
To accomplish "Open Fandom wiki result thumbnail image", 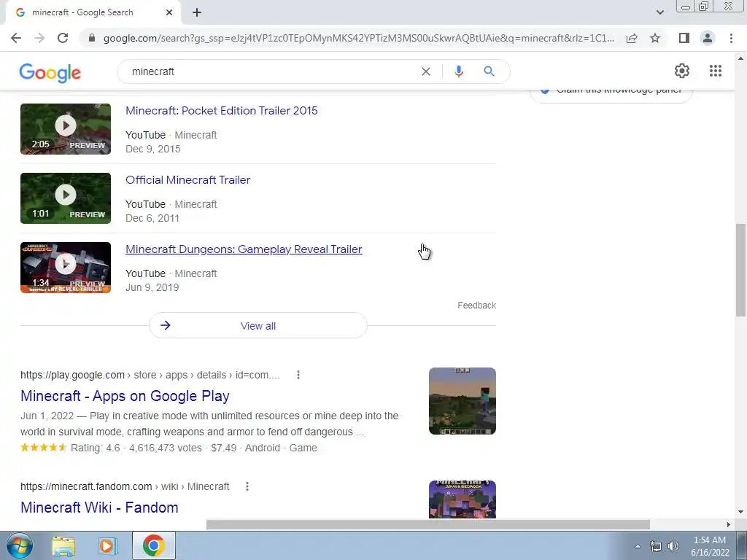I will [462, 499].
